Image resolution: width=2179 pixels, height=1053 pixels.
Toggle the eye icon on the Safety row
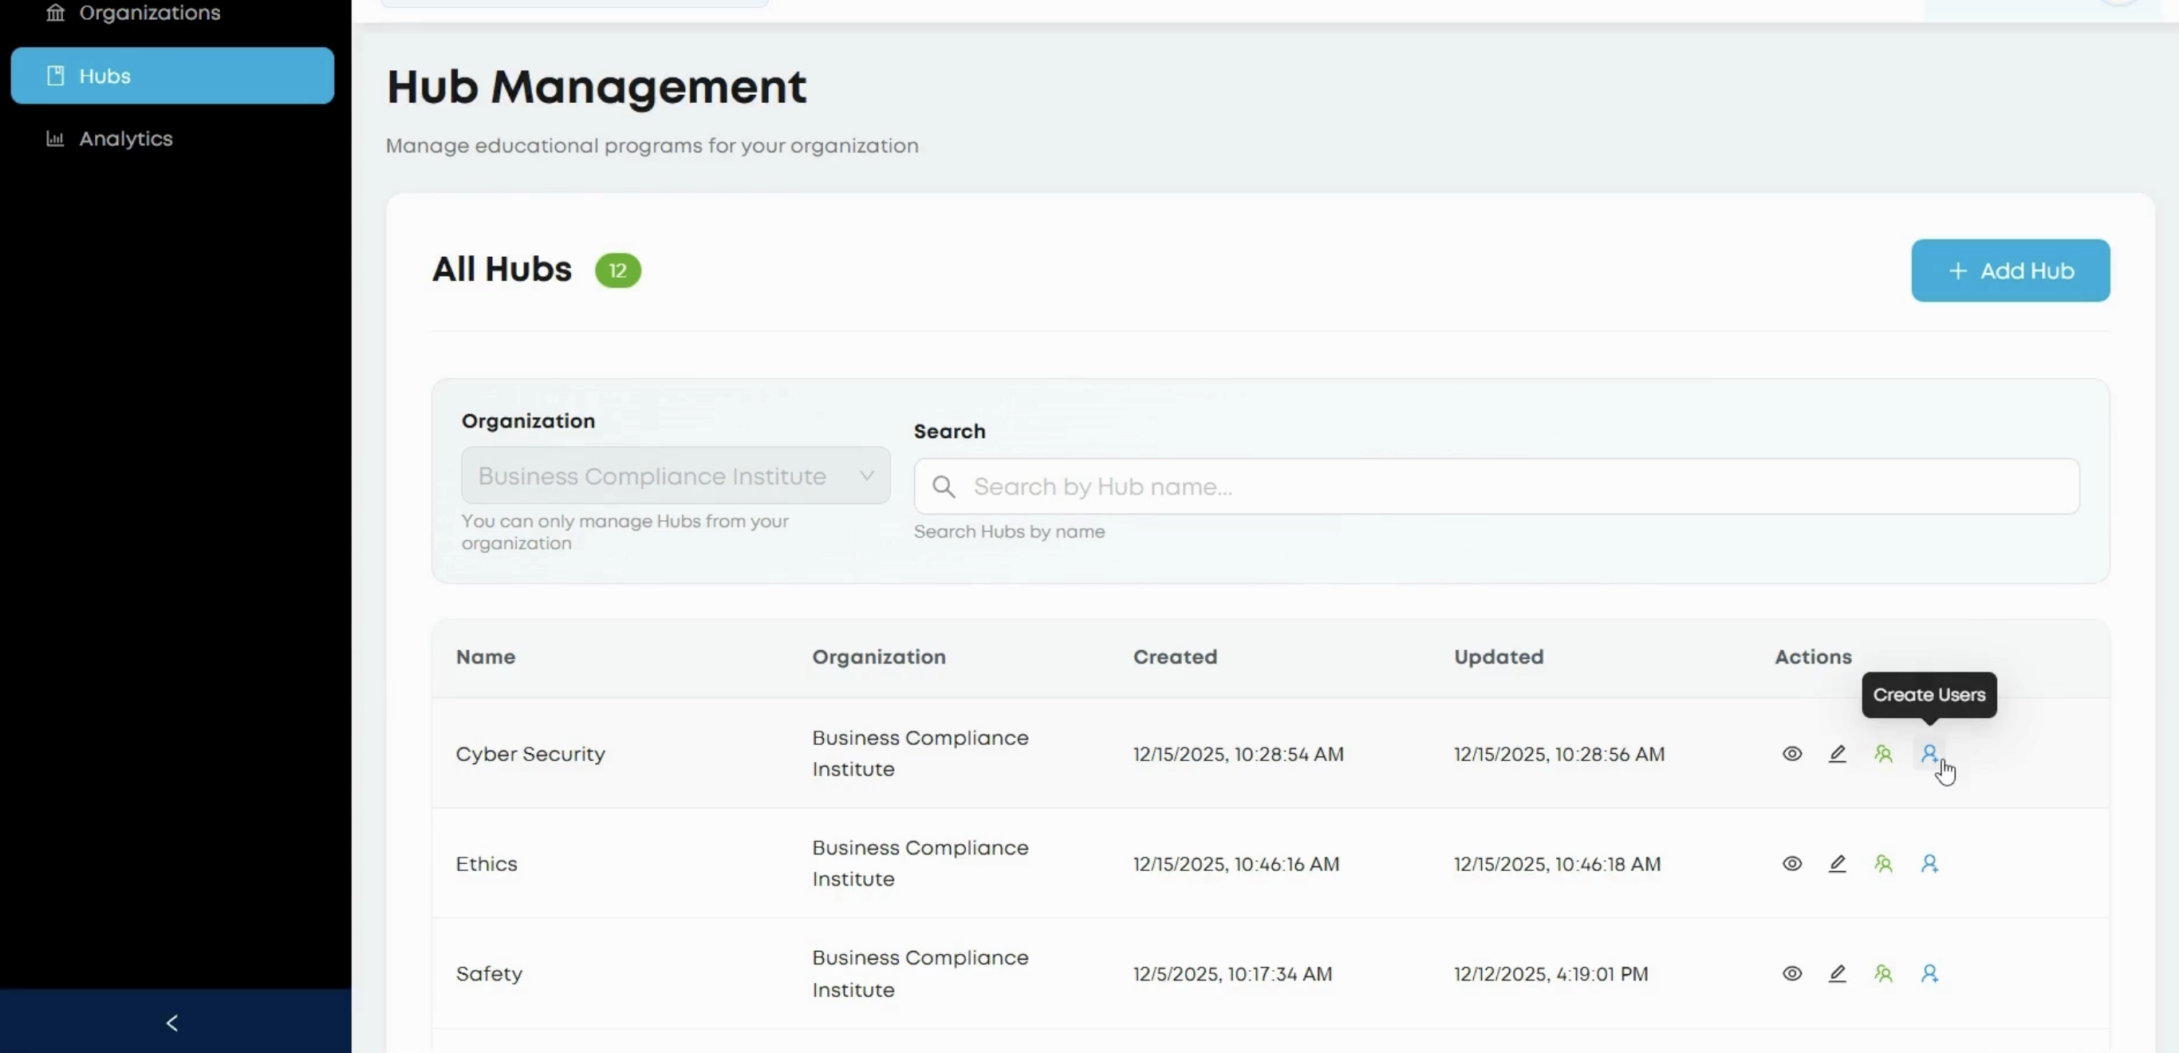(x=1791, y=973)
